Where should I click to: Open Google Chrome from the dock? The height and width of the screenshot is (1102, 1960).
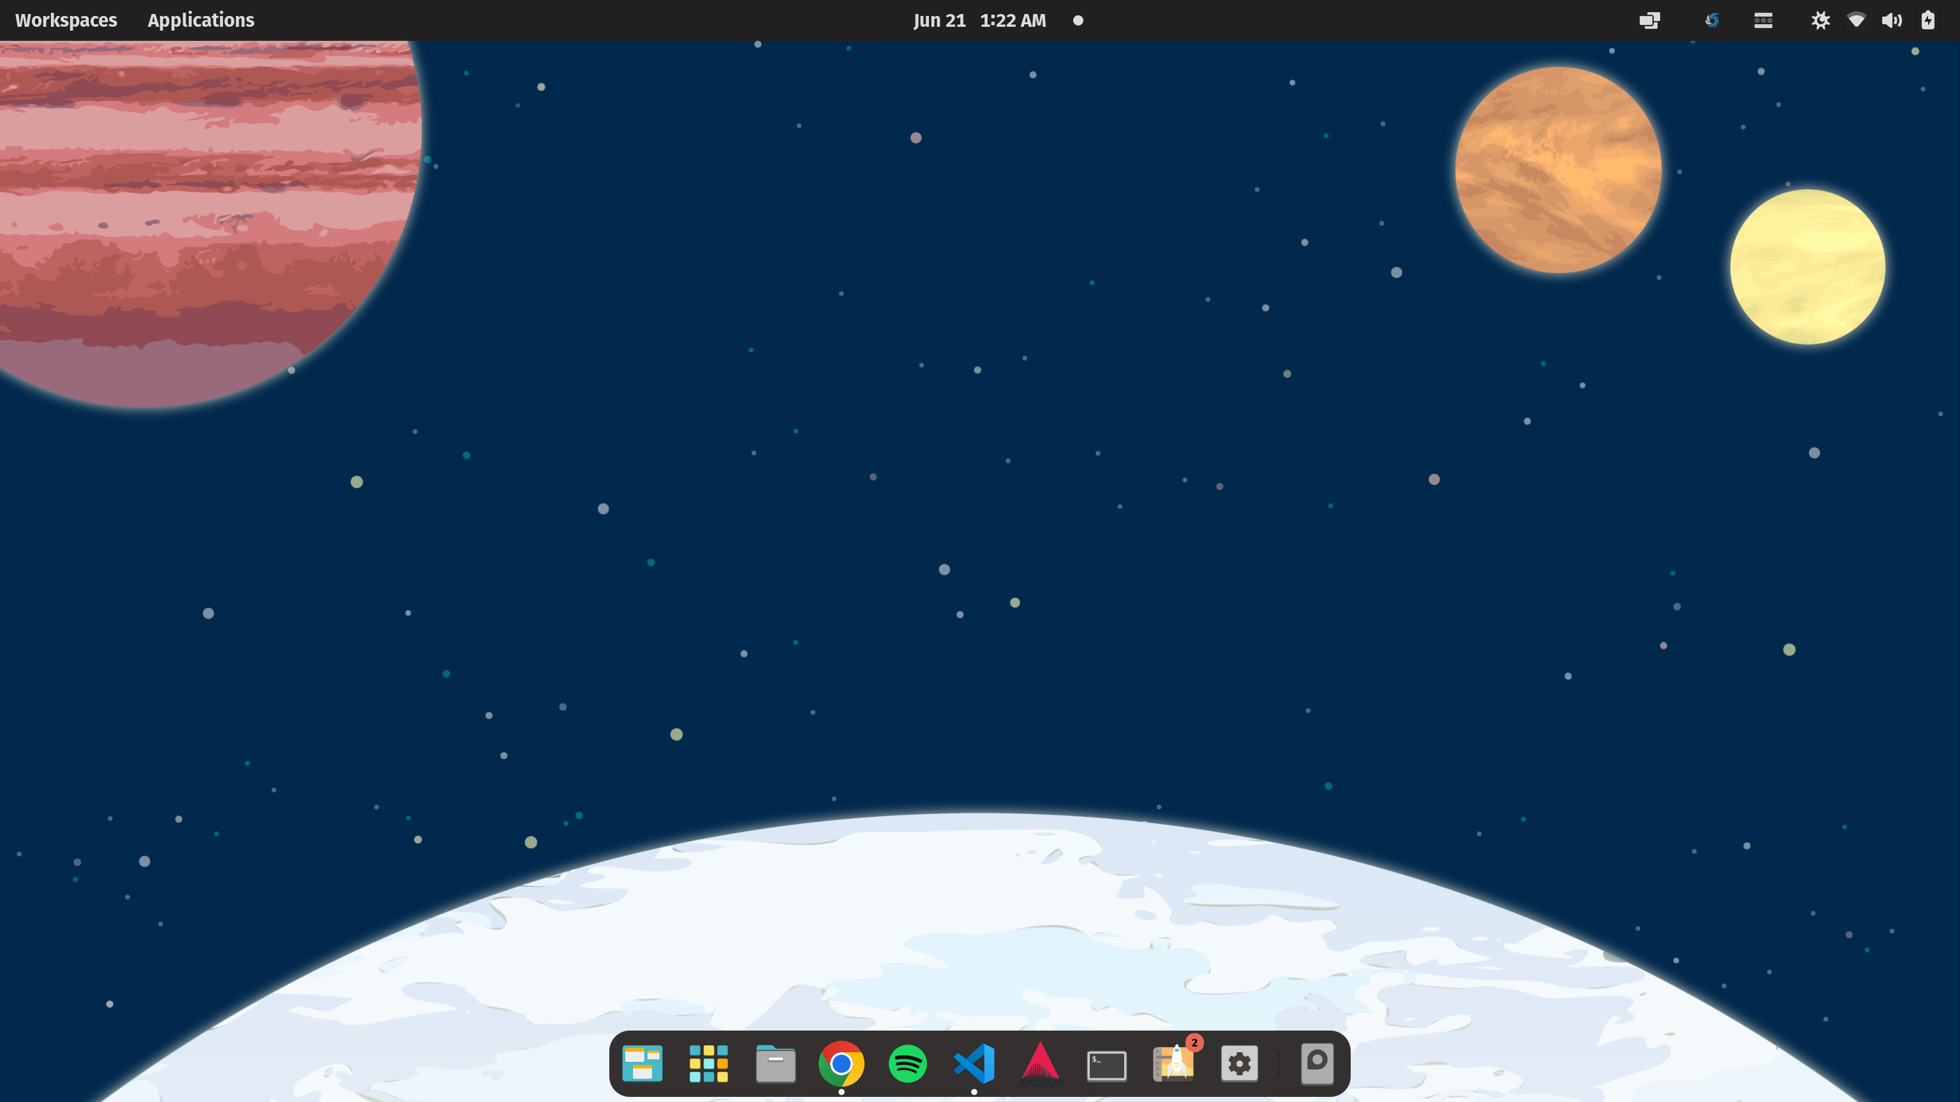(841, 1063)
